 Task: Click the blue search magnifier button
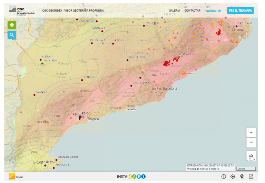12,35
